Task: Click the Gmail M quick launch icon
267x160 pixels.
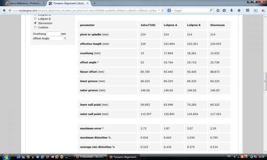Action: [x=52, y=157]
